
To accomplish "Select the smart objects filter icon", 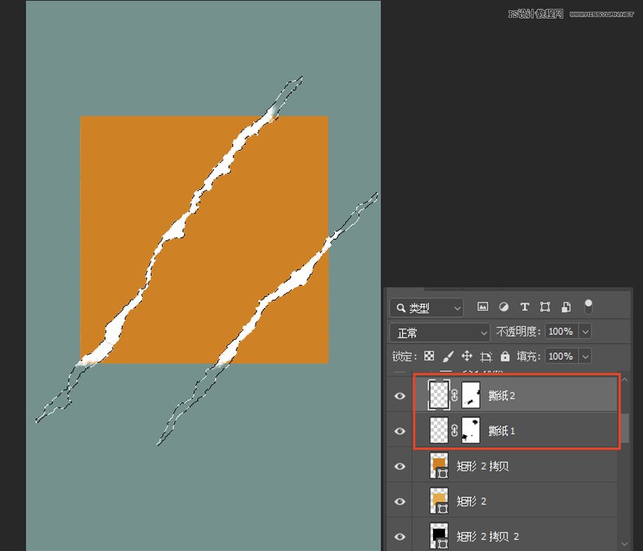I will (566, 307).
